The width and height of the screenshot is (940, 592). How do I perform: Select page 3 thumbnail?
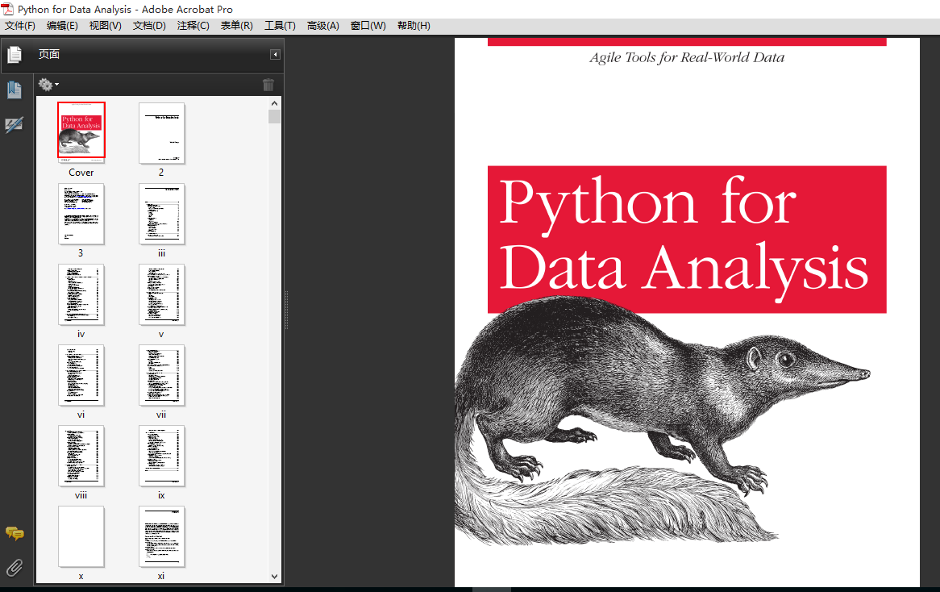(x=81, y=214)
